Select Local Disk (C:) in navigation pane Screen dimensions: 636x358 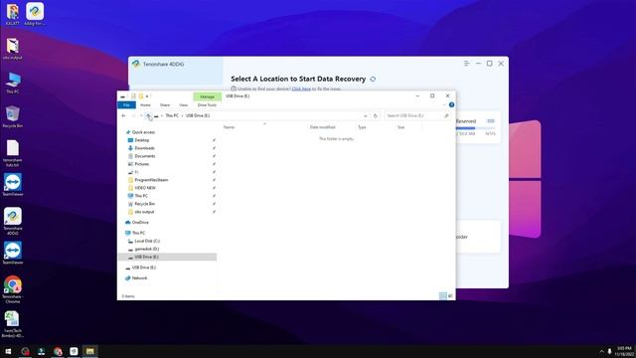pyautogui.click(x=147, y=241)
